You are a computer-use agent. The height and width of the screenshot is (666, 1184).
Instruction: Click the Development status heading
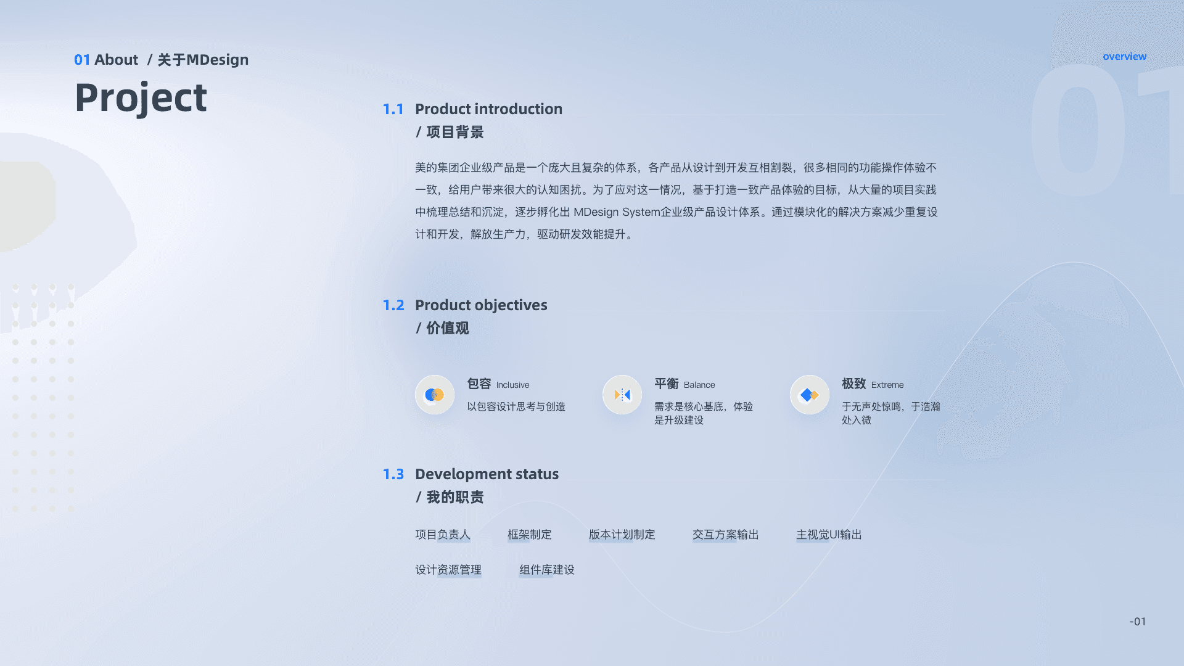(487, 474)
